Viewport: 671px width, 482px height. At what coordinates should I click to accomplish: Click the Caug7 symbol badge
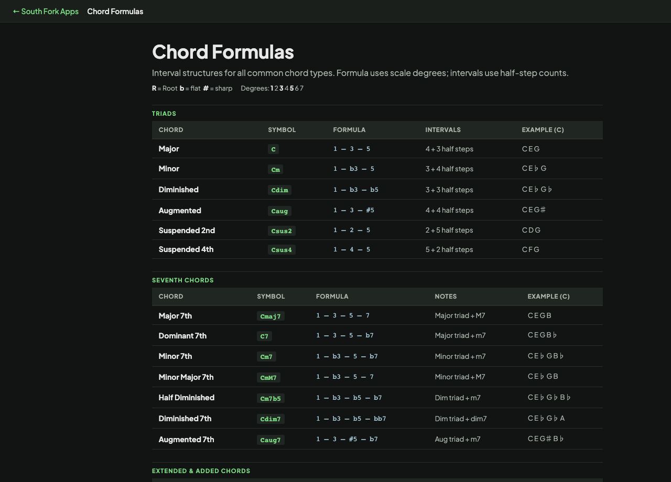[270, 440]
